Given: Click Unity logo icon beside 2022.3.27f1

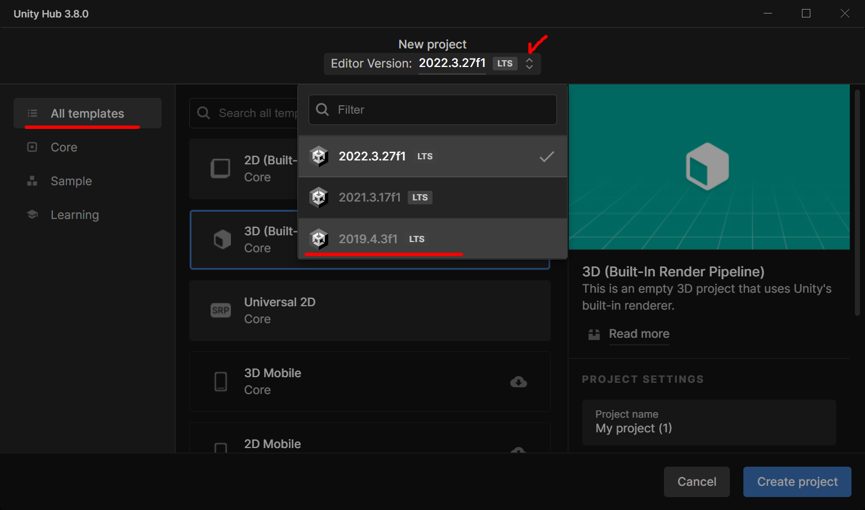Looking at the screenshot, I should click(319, 156).
